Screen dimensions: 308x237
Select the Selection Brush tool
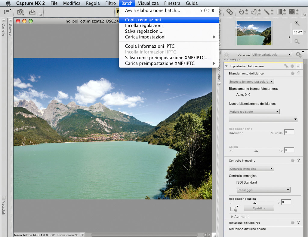[x=268, y=12]
